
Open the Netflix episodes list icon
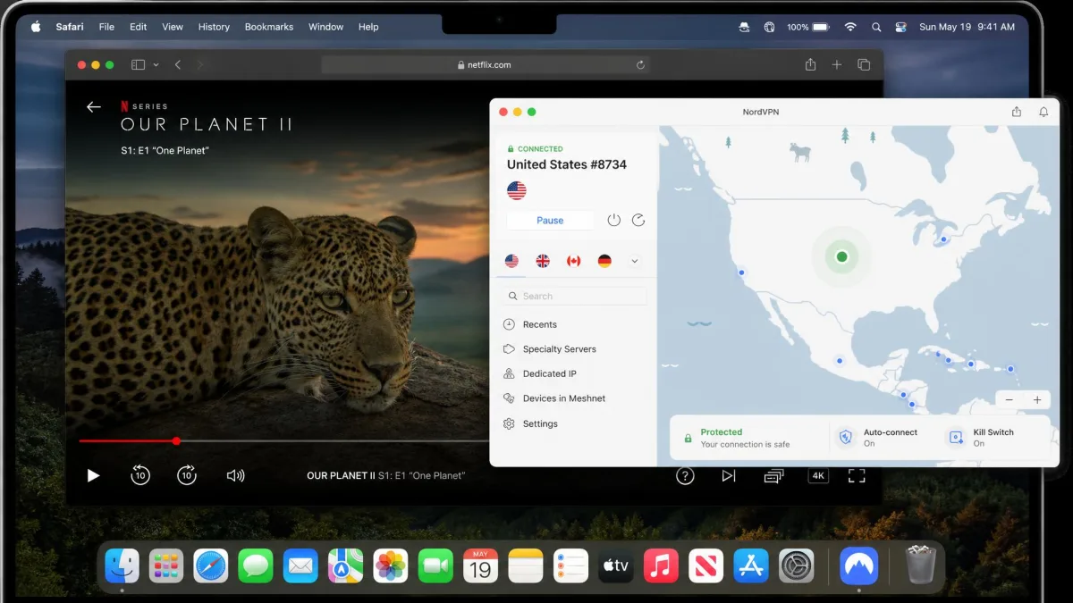pyautogui.click(x=773, y=476)
